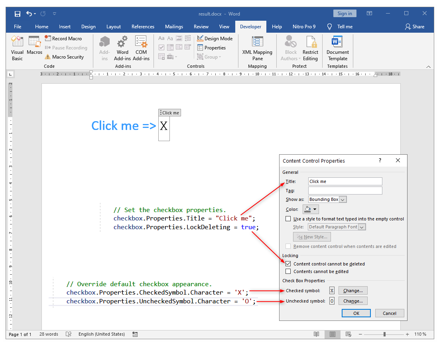This screenshot has width=441, height=346.
Task: Open the Color picker in the dialog
Action: pyautogui.click(x=311, y=209)
